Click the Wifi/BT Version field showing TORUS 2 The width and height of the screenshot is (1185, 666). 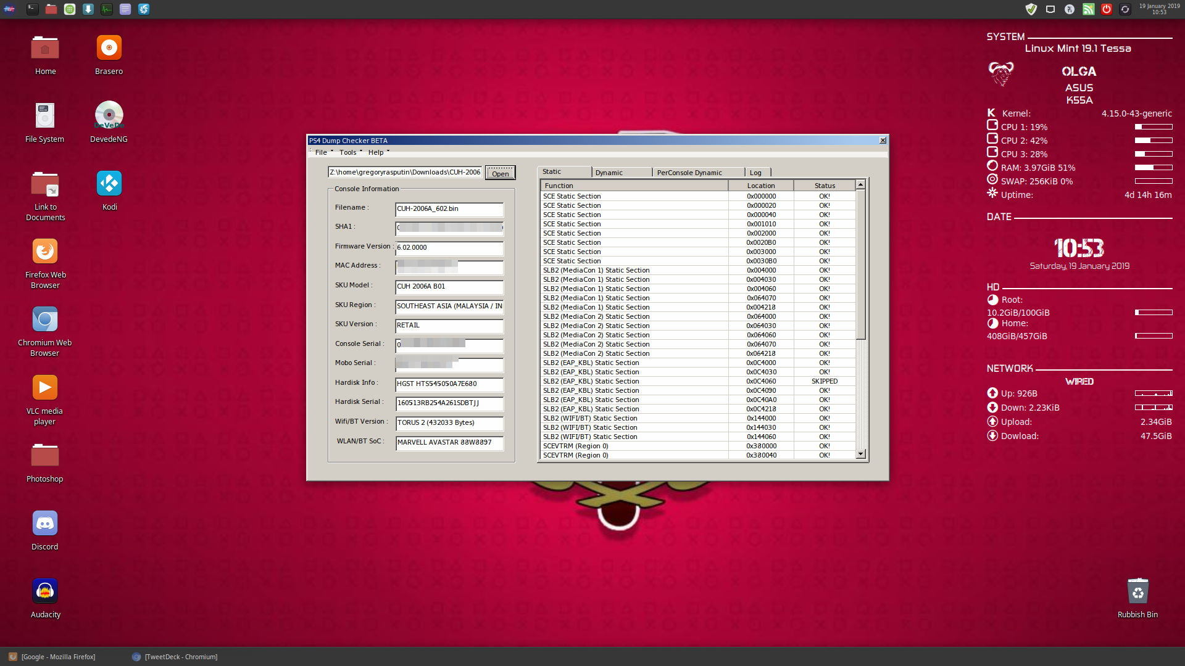click(449, 423)
